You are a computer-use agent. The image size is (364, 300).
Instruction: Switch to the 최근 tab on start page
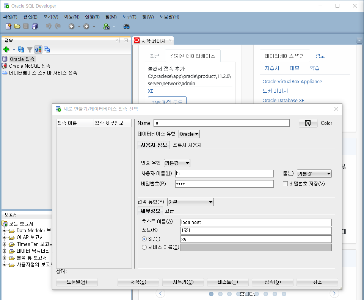point(155,56)
